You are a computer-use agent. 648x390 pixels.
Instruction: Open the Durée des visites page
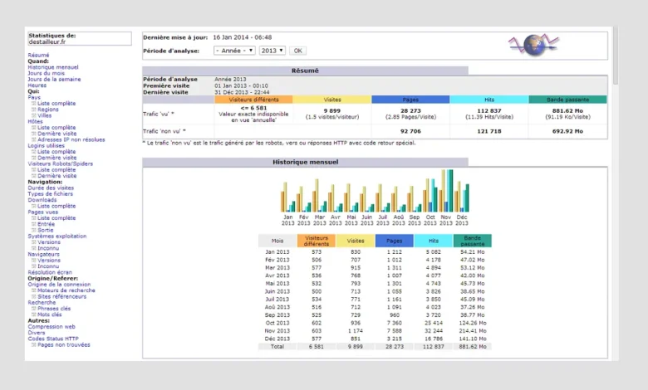(x=51, y=188)
